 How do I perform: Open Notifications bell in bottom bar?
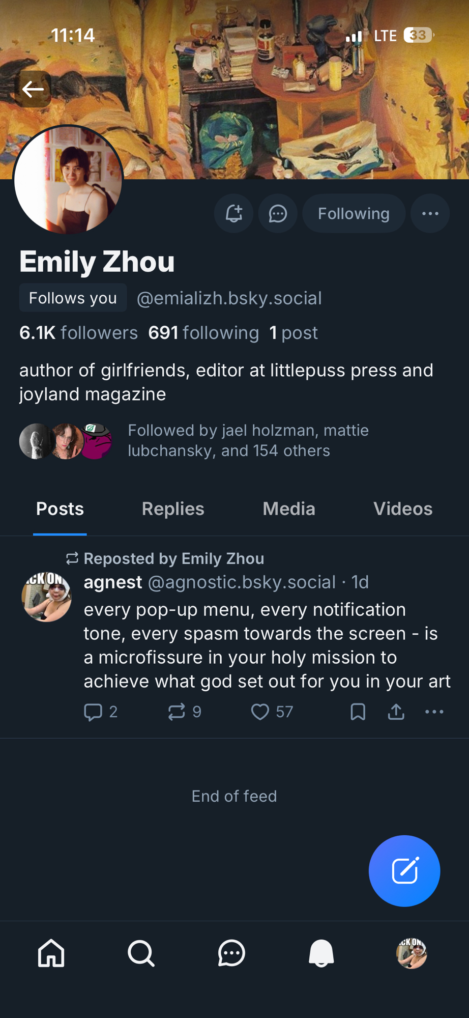coord(321,953)
